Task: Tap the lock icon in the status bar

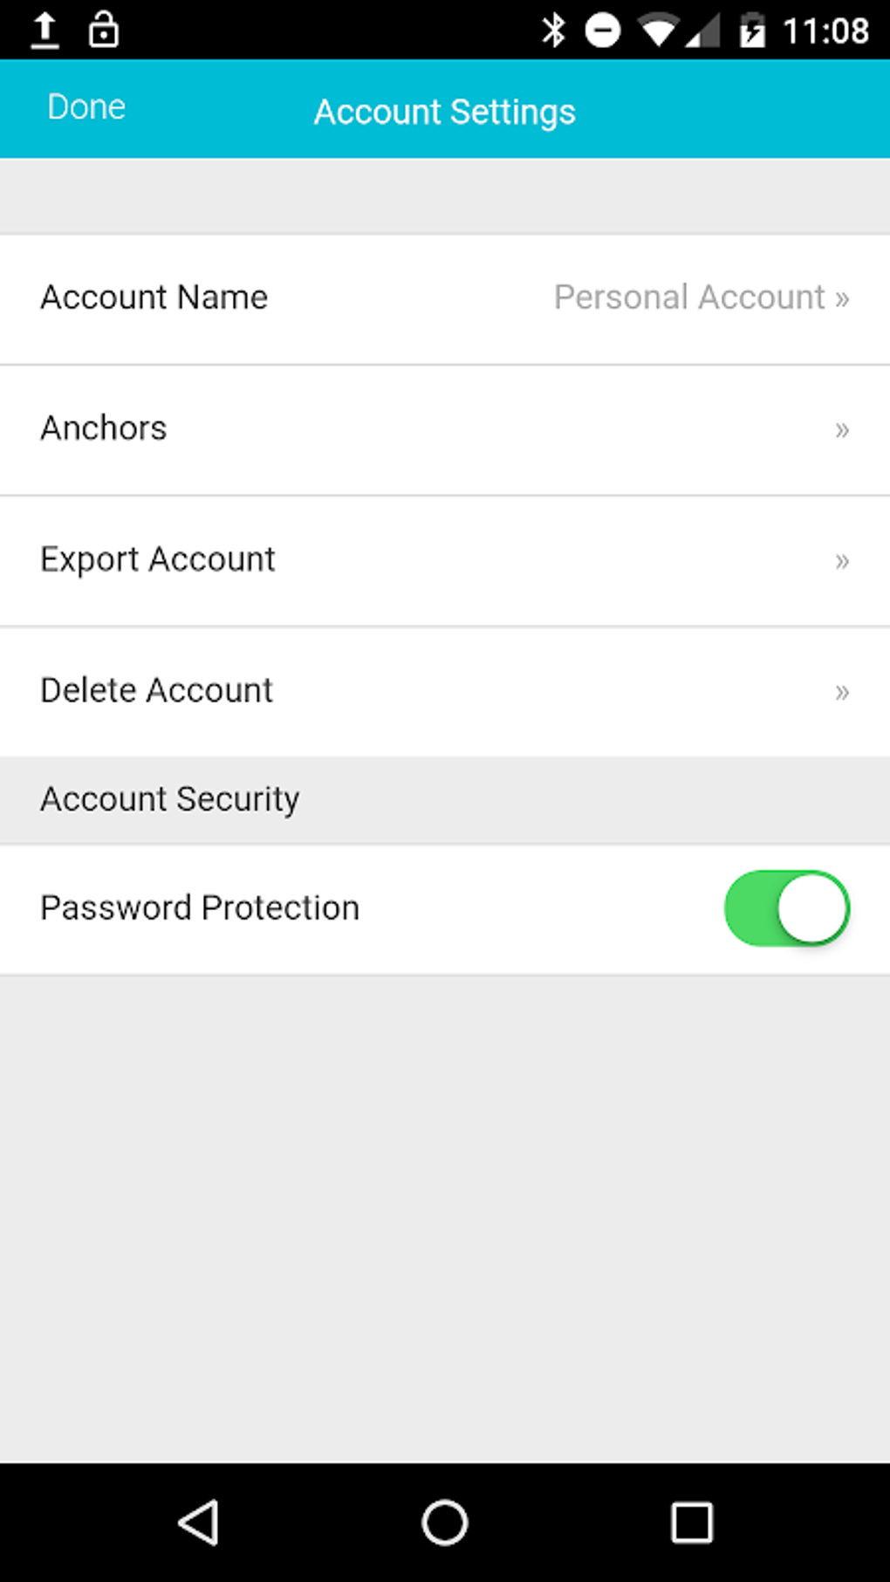Action: pos(103,29)
